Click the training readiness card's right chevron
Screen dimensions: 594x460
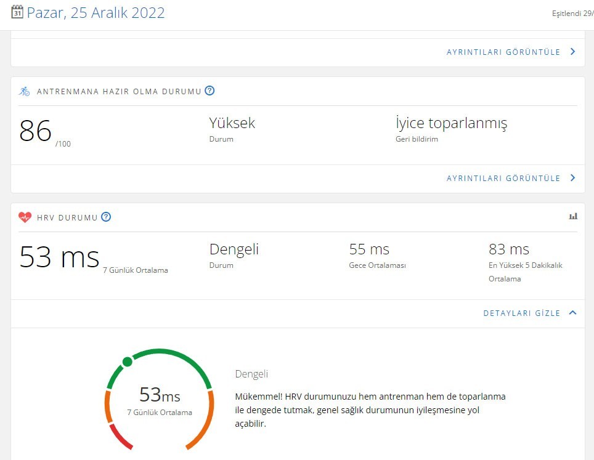pos(572,178)
